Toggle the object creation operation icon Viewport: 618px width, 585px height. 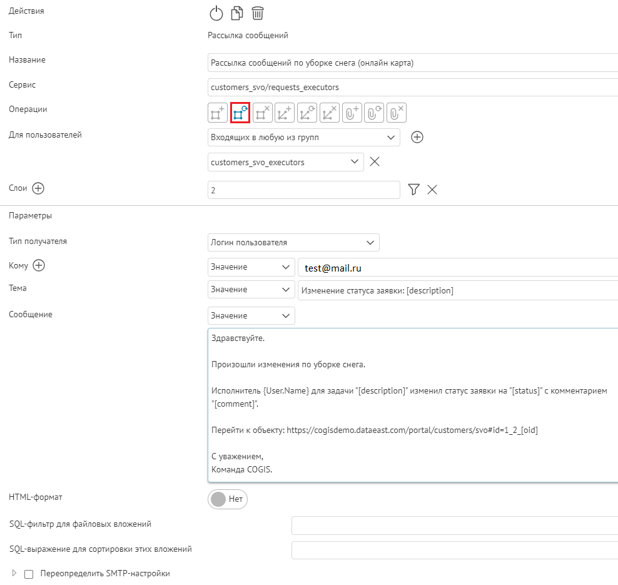point(218,113)
